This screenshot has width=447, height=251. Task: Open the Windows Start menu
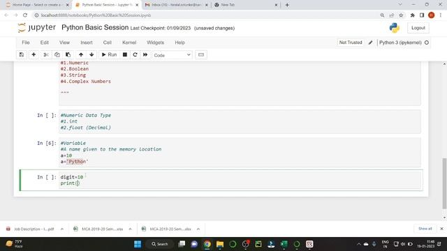pyautogui.click(x=138, y=244)
